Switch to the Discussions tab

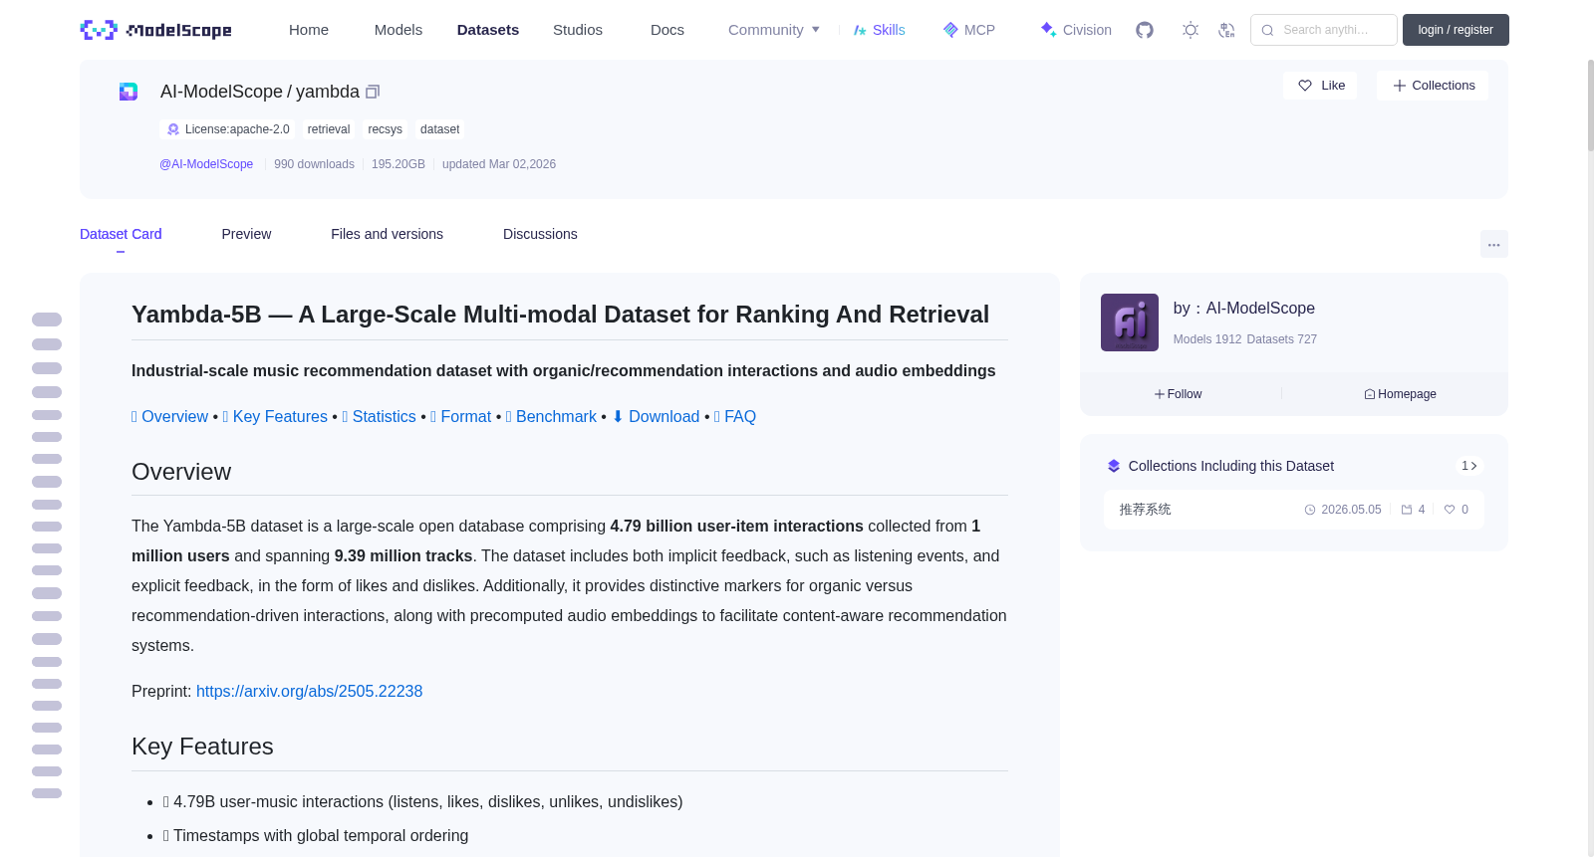tap(540, 234)
